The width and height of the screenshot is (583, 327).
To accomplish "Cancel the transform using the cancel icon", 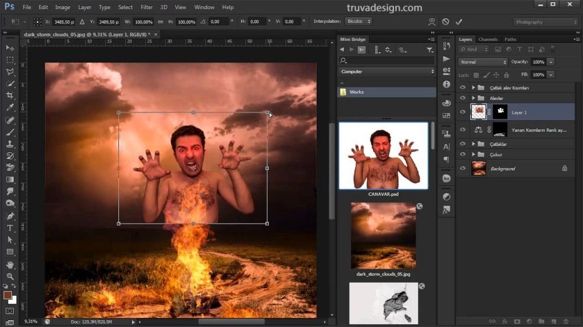I will [x=445, y=22].
